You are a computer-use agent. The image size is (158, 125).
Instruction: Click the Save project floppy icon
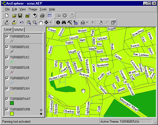pos(20,16)
